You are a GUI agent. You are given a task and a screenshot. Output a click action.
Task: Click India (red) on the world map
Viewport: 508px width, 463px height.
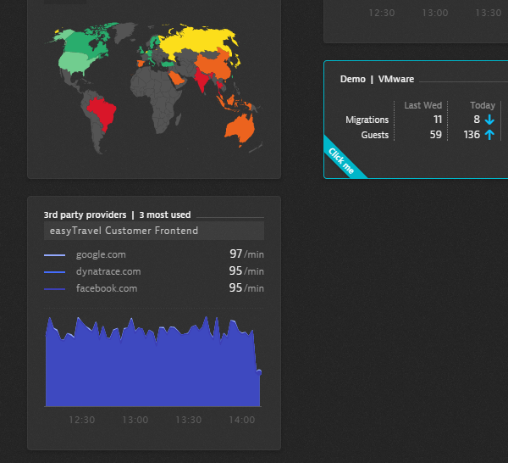[x=203, y=80]
